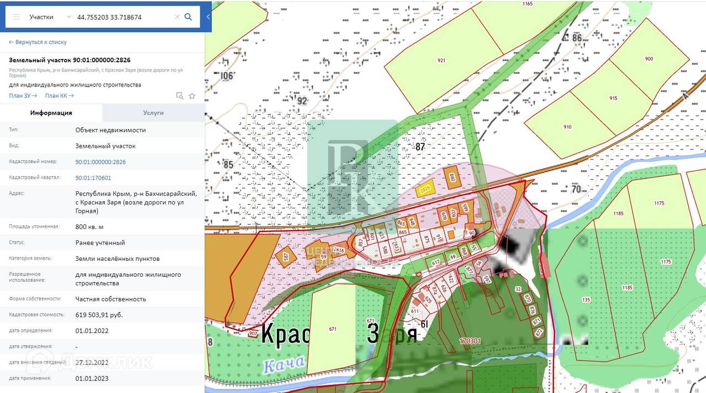Click the Ранее учтенный status value
Viewport: 706px width, 393px height.
(x=100, y=243)
